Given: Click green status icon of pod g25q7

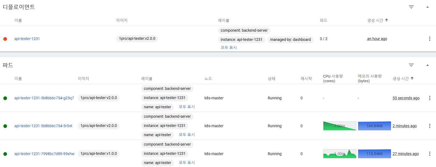Looking at the screenshot, I should coord(5,98).
